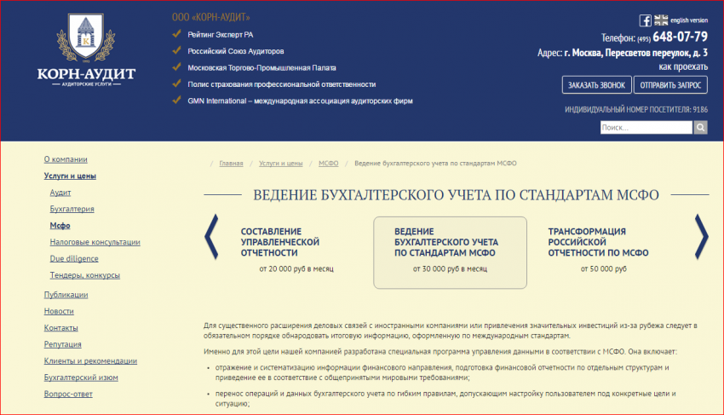Click the magnifier search button

(x=700, y=128)
